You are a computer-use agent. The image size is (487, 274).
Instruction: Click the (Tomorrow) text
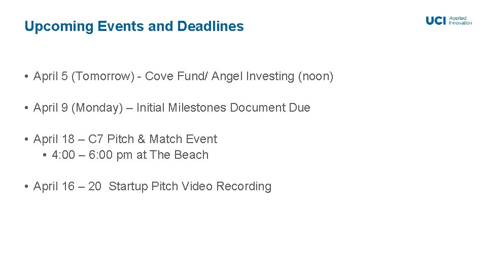click(103, 77)
